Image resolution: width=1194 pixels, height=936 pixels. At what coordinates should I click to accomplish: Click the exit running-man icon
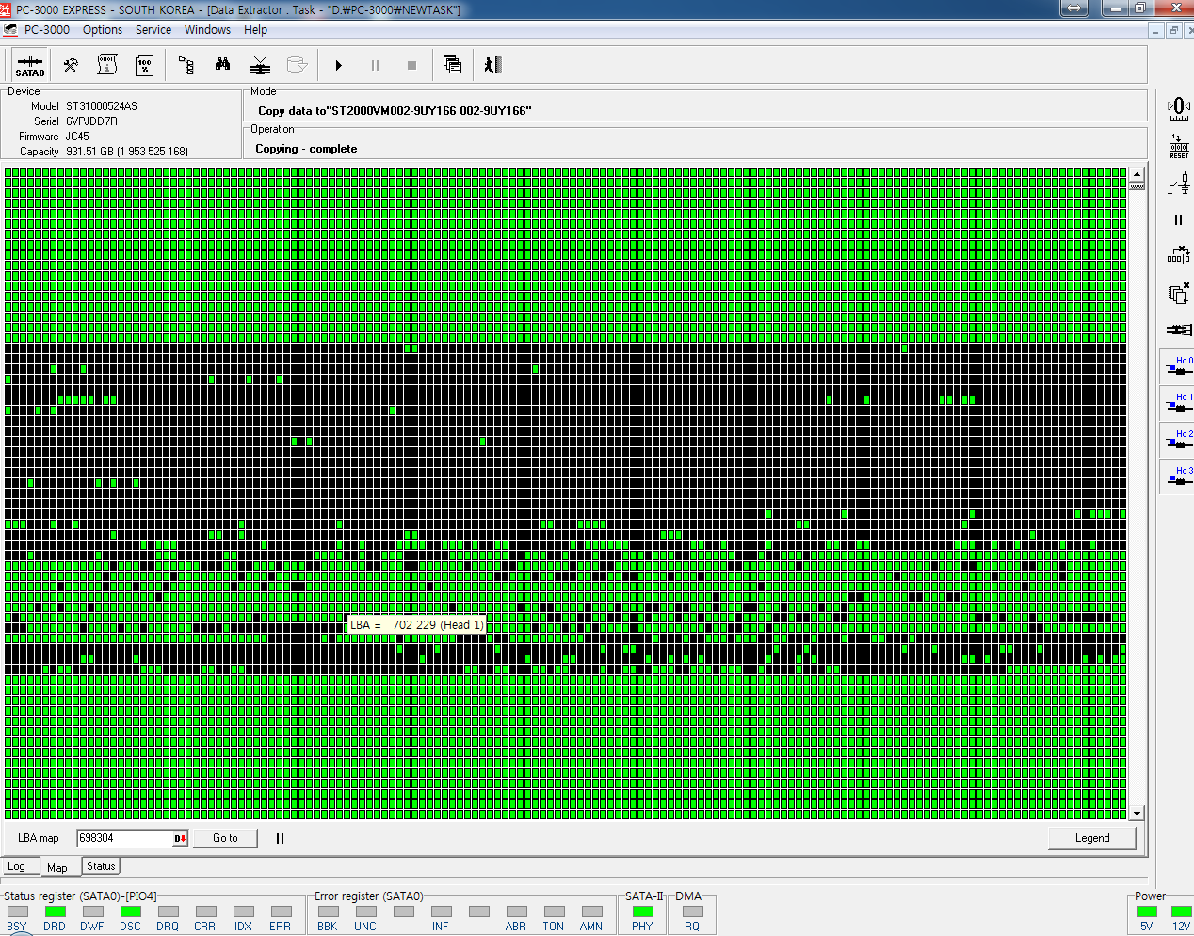(x=492, y=65)
